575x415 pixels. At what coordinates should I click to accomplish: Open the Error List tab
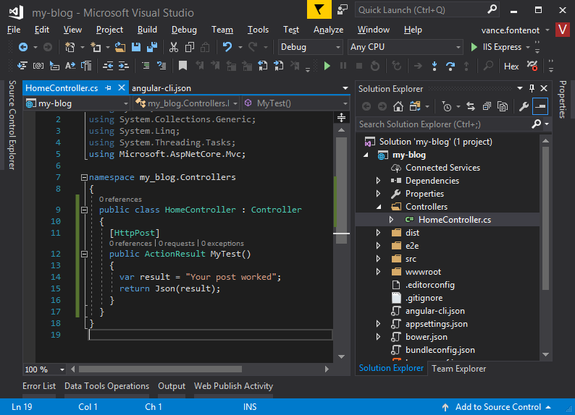(x=39, y=386)
